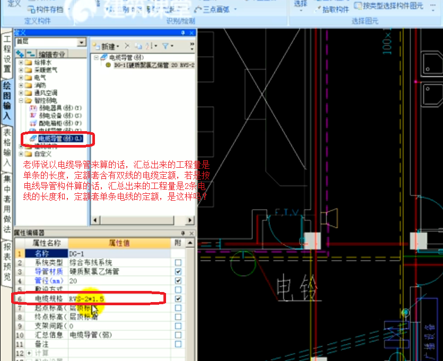
Task: Click the collapse-all tree icon
Action: [30, 54]
